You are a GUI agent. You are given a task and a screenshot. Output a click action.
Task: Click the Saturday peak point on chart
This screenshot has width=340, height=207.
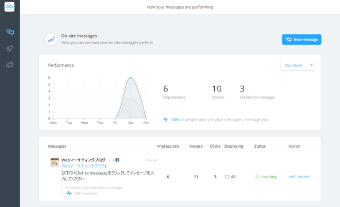coord(130,78)
